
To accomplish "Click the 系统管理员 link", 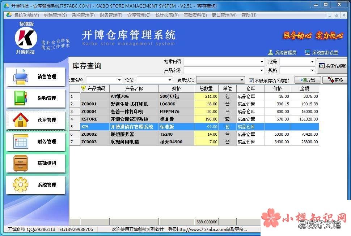I will 286,53.
